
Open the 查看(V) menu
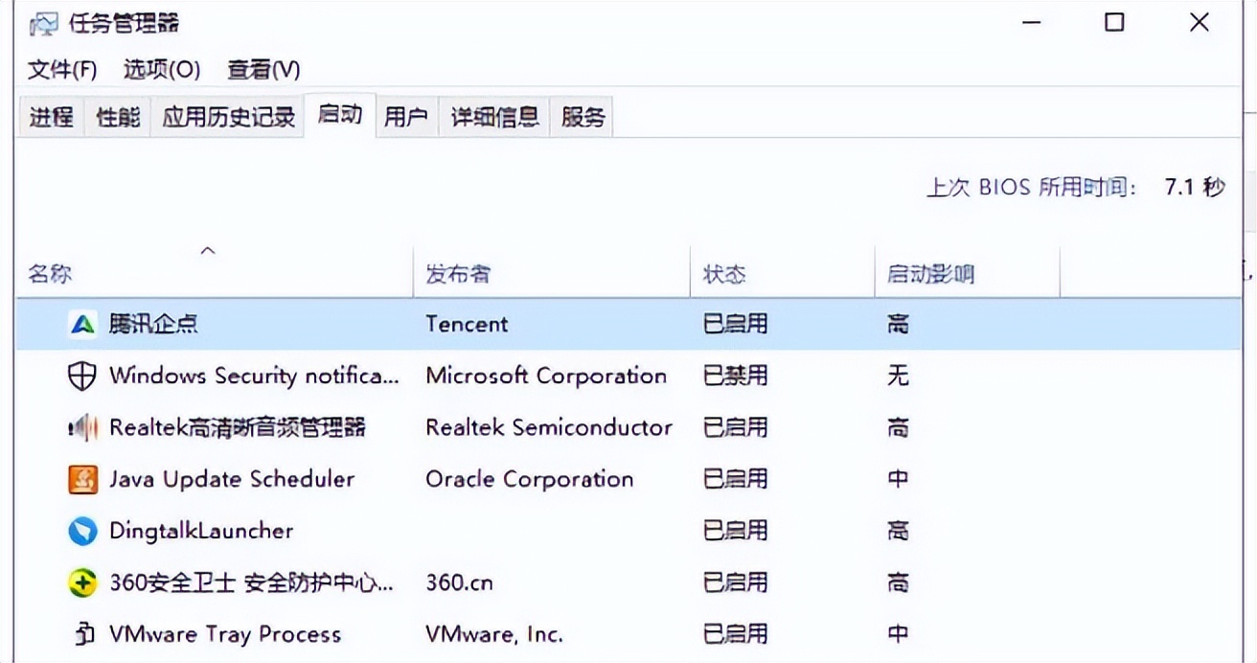(x=263, y=70)
